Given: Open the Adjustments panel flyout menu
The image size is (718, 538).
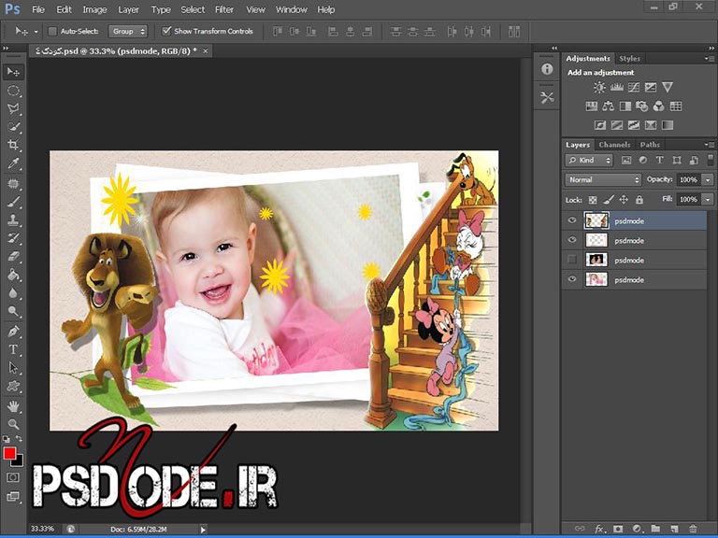Looking at the screenshot, I should click(710, 59).
